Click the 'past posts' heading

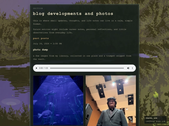(41, 38)
